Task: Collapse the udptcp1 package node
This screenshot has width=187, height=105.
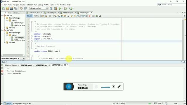Action: (x=7, y=35)
